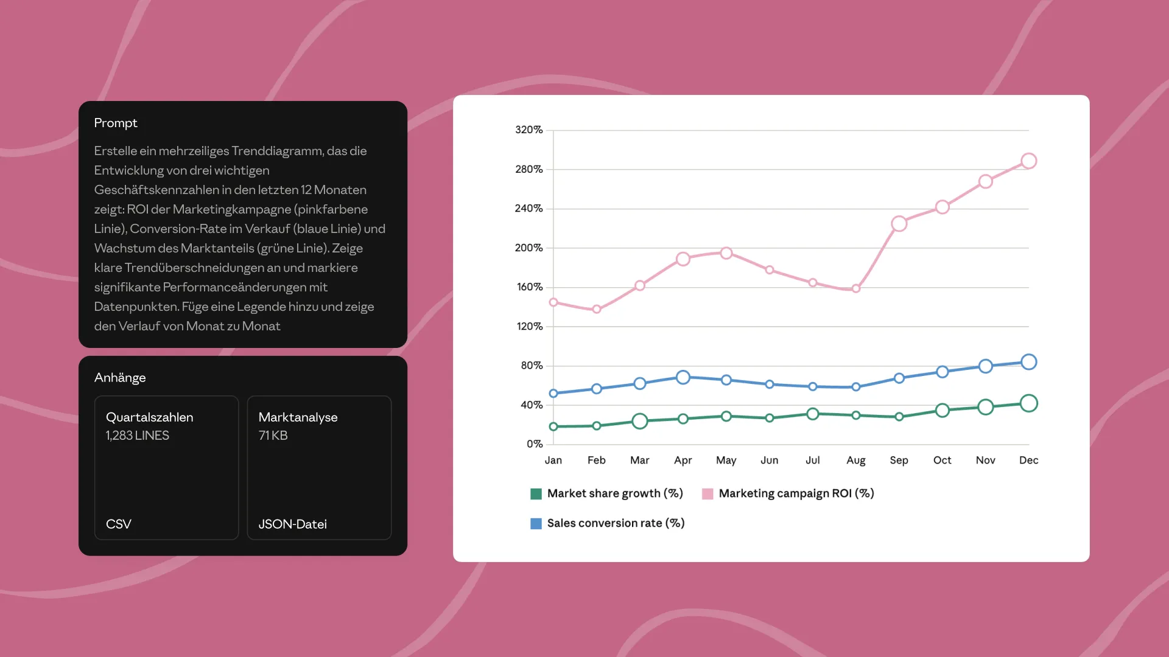The height and width of the screenshot is (657, 1169).
Task: Select the December point on blue conversion line
Action: 1028,362
